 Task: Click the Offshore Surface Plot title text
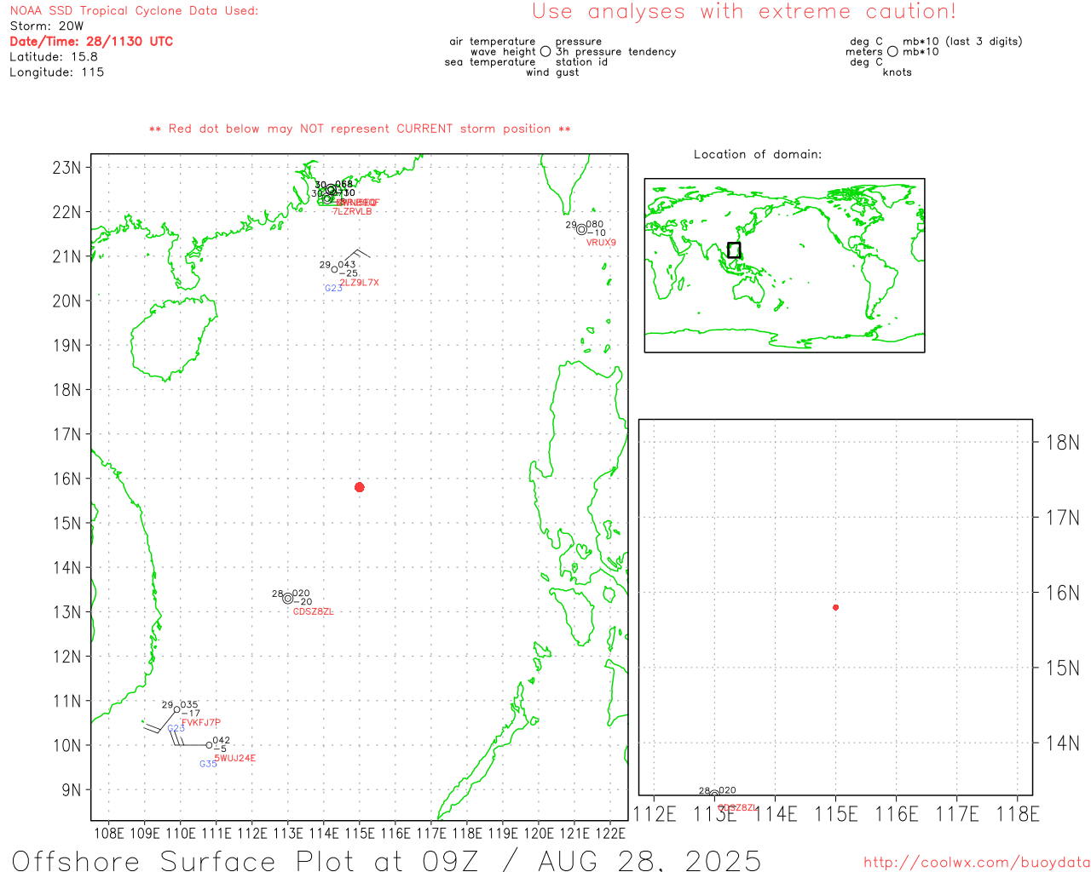click(386, 860)
